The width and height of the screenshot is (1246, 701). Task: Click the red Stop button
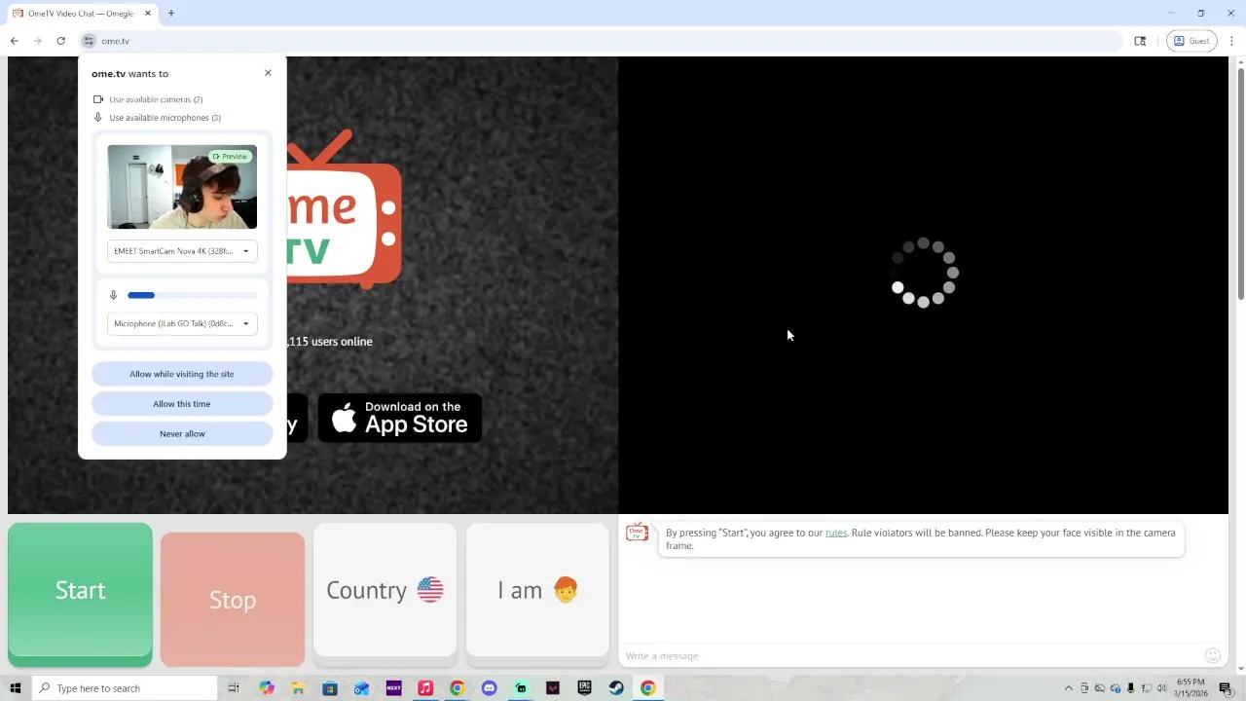click(x=233, y=600)
